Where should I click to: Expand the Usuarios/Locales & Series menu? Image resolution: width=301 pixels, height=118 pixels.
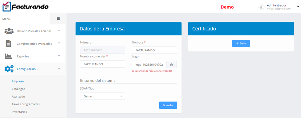point(59,30)
